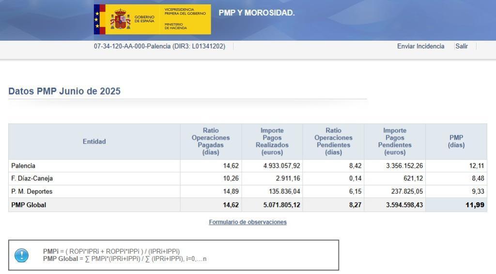Click the Datos PMP Junio de 2025 heading
496x274 pixels.
coord(64,91)
